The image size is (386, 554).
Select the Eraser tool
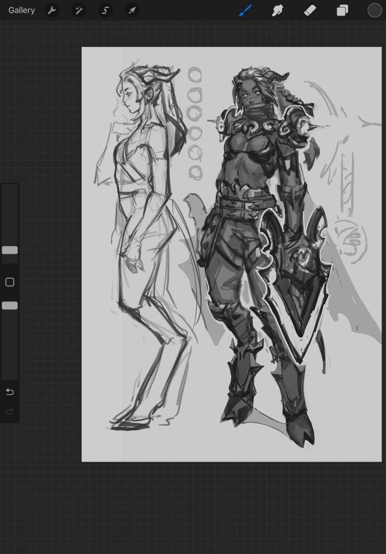310,11
